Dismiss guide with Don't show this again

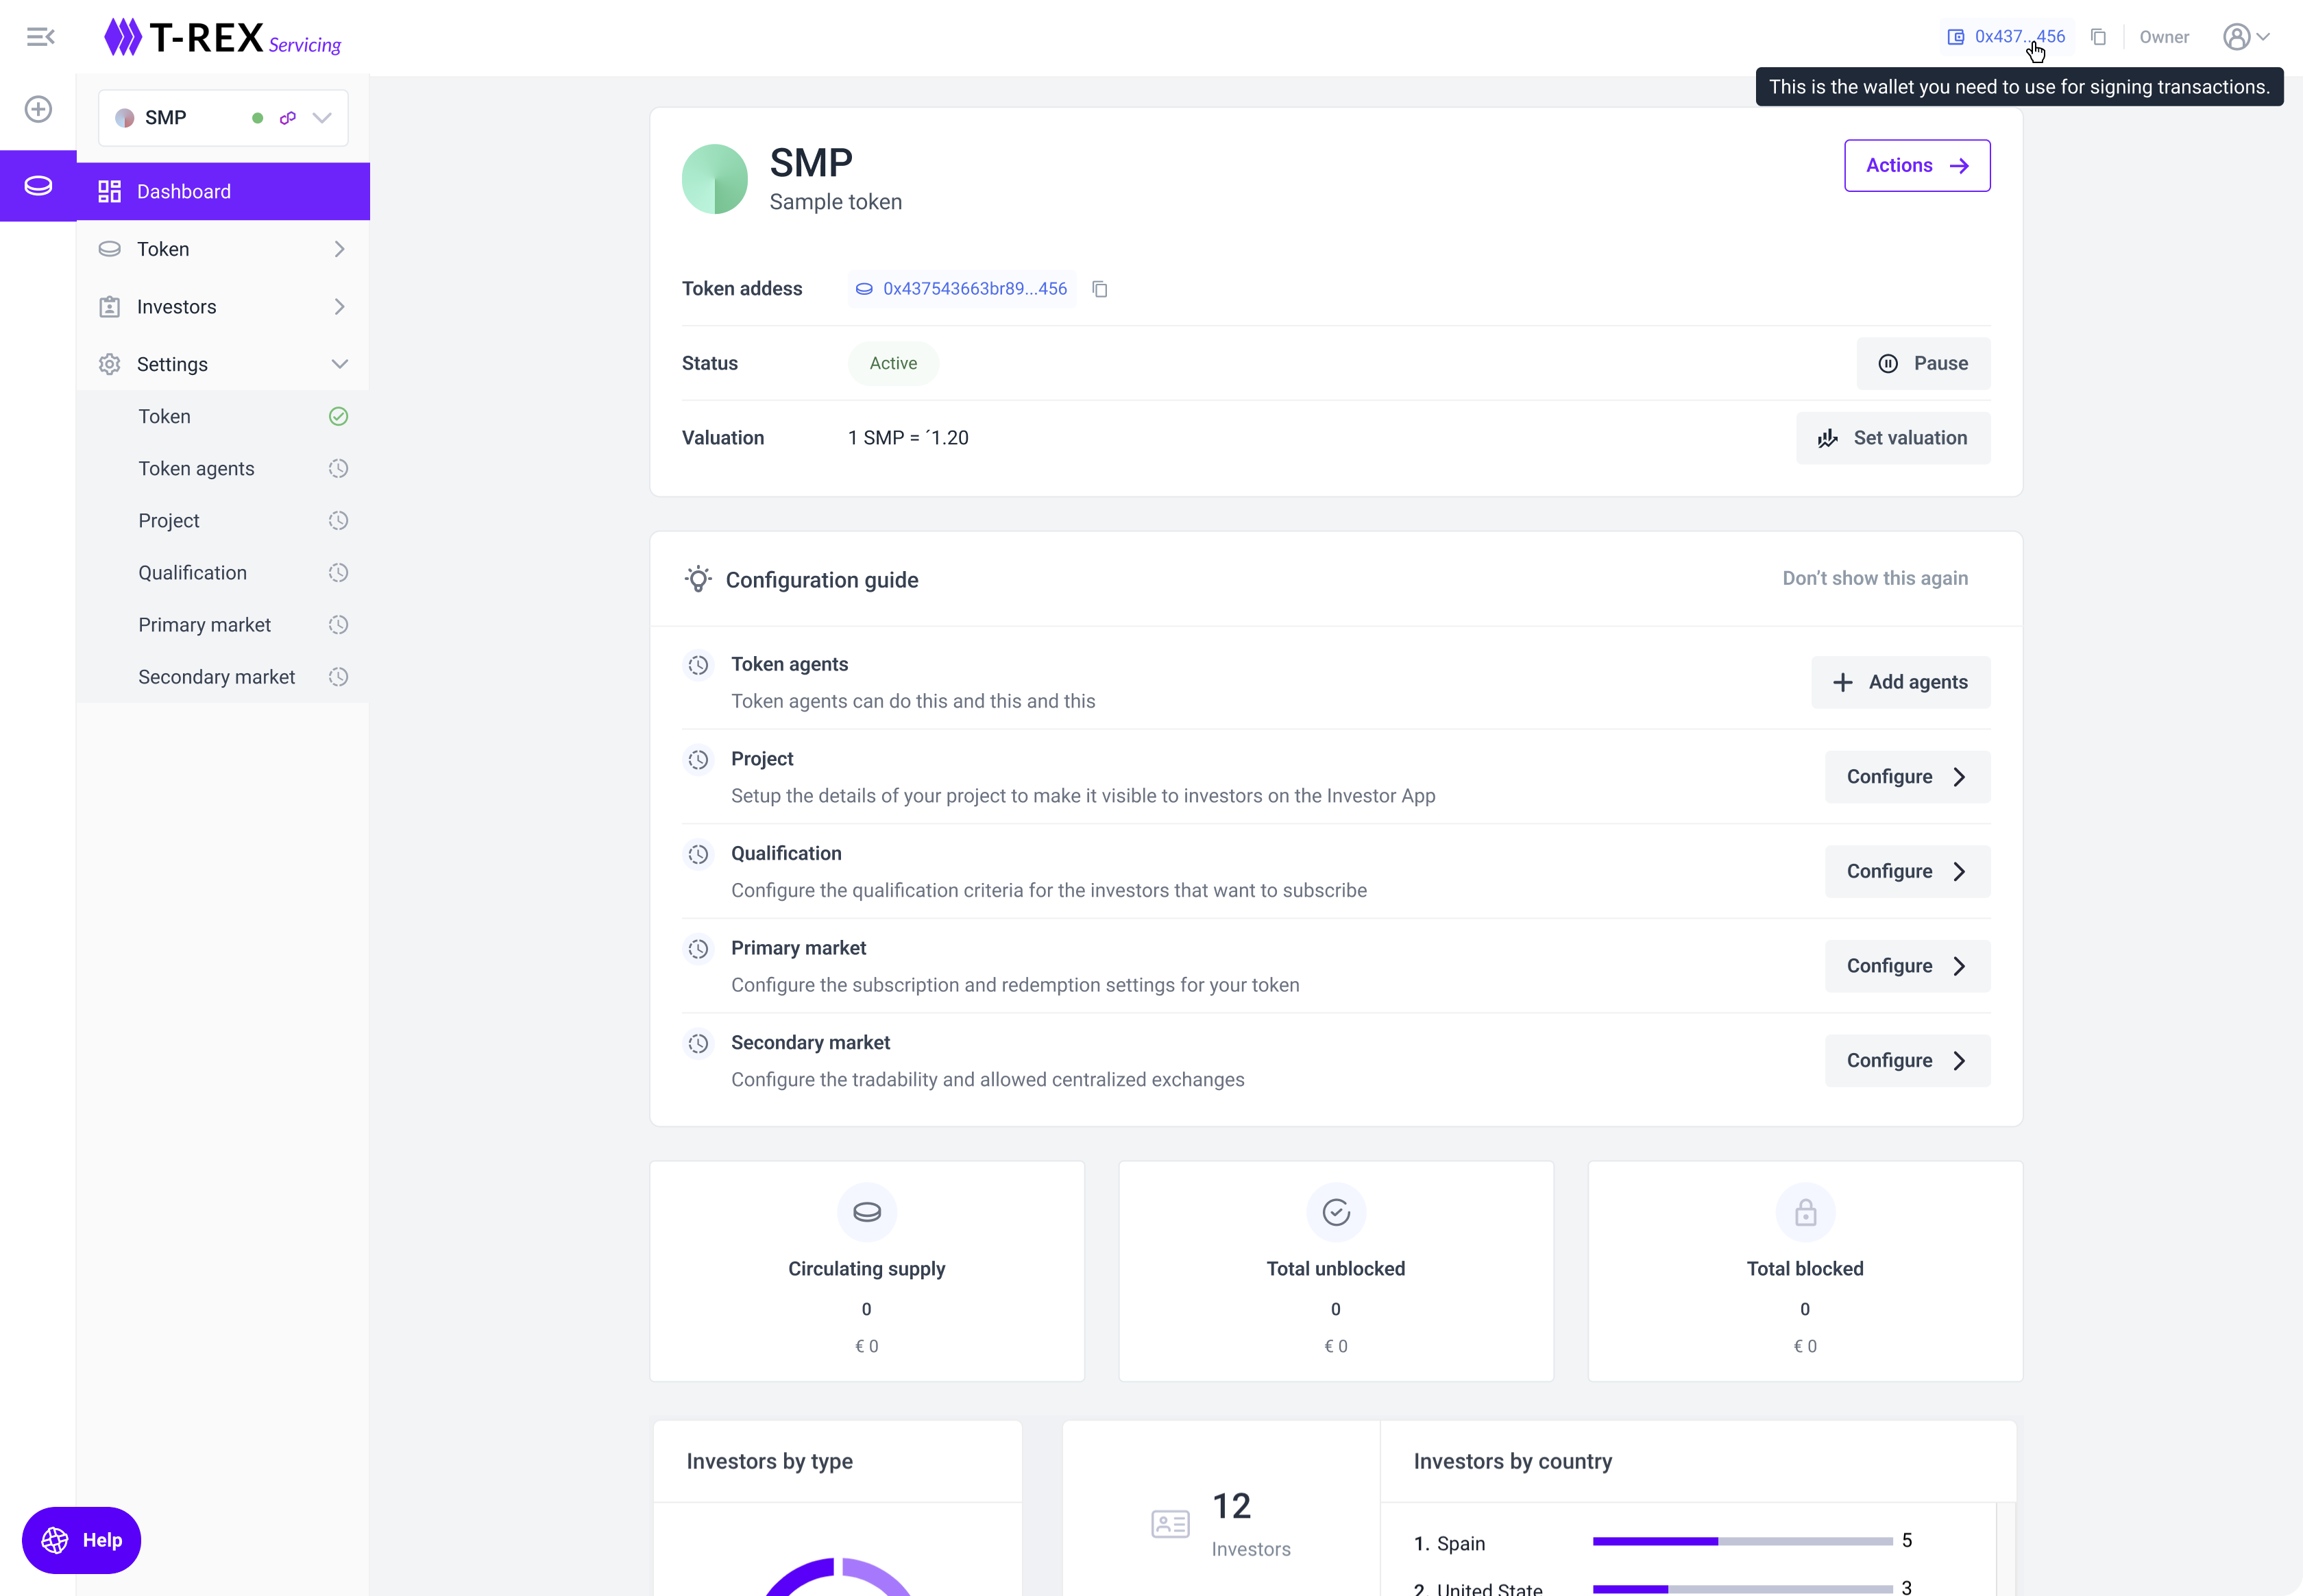tap(1874, 578)
